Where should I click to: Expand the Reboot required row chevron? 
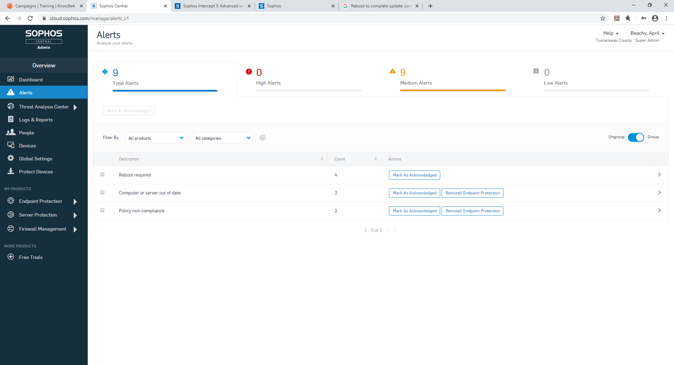click(659, 175)
